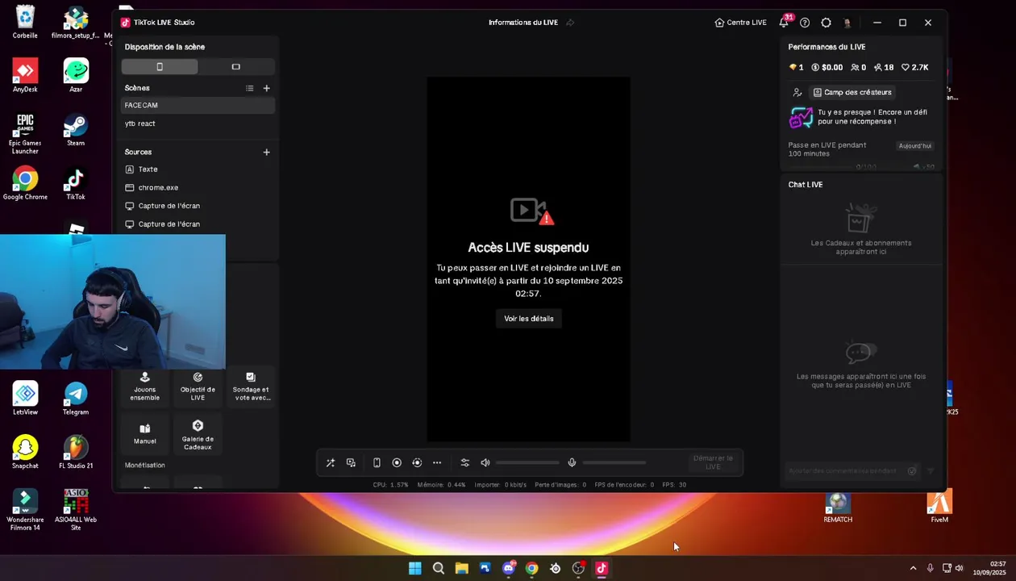This screenshot has height=581, width=1016.
Task: Select the FACE CAM scene
Action: (x=198, y=105)
